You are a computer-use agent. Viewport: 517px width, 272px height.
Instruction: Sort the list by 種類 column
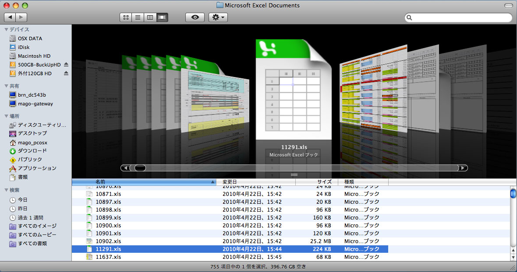(x=363, y=182)
